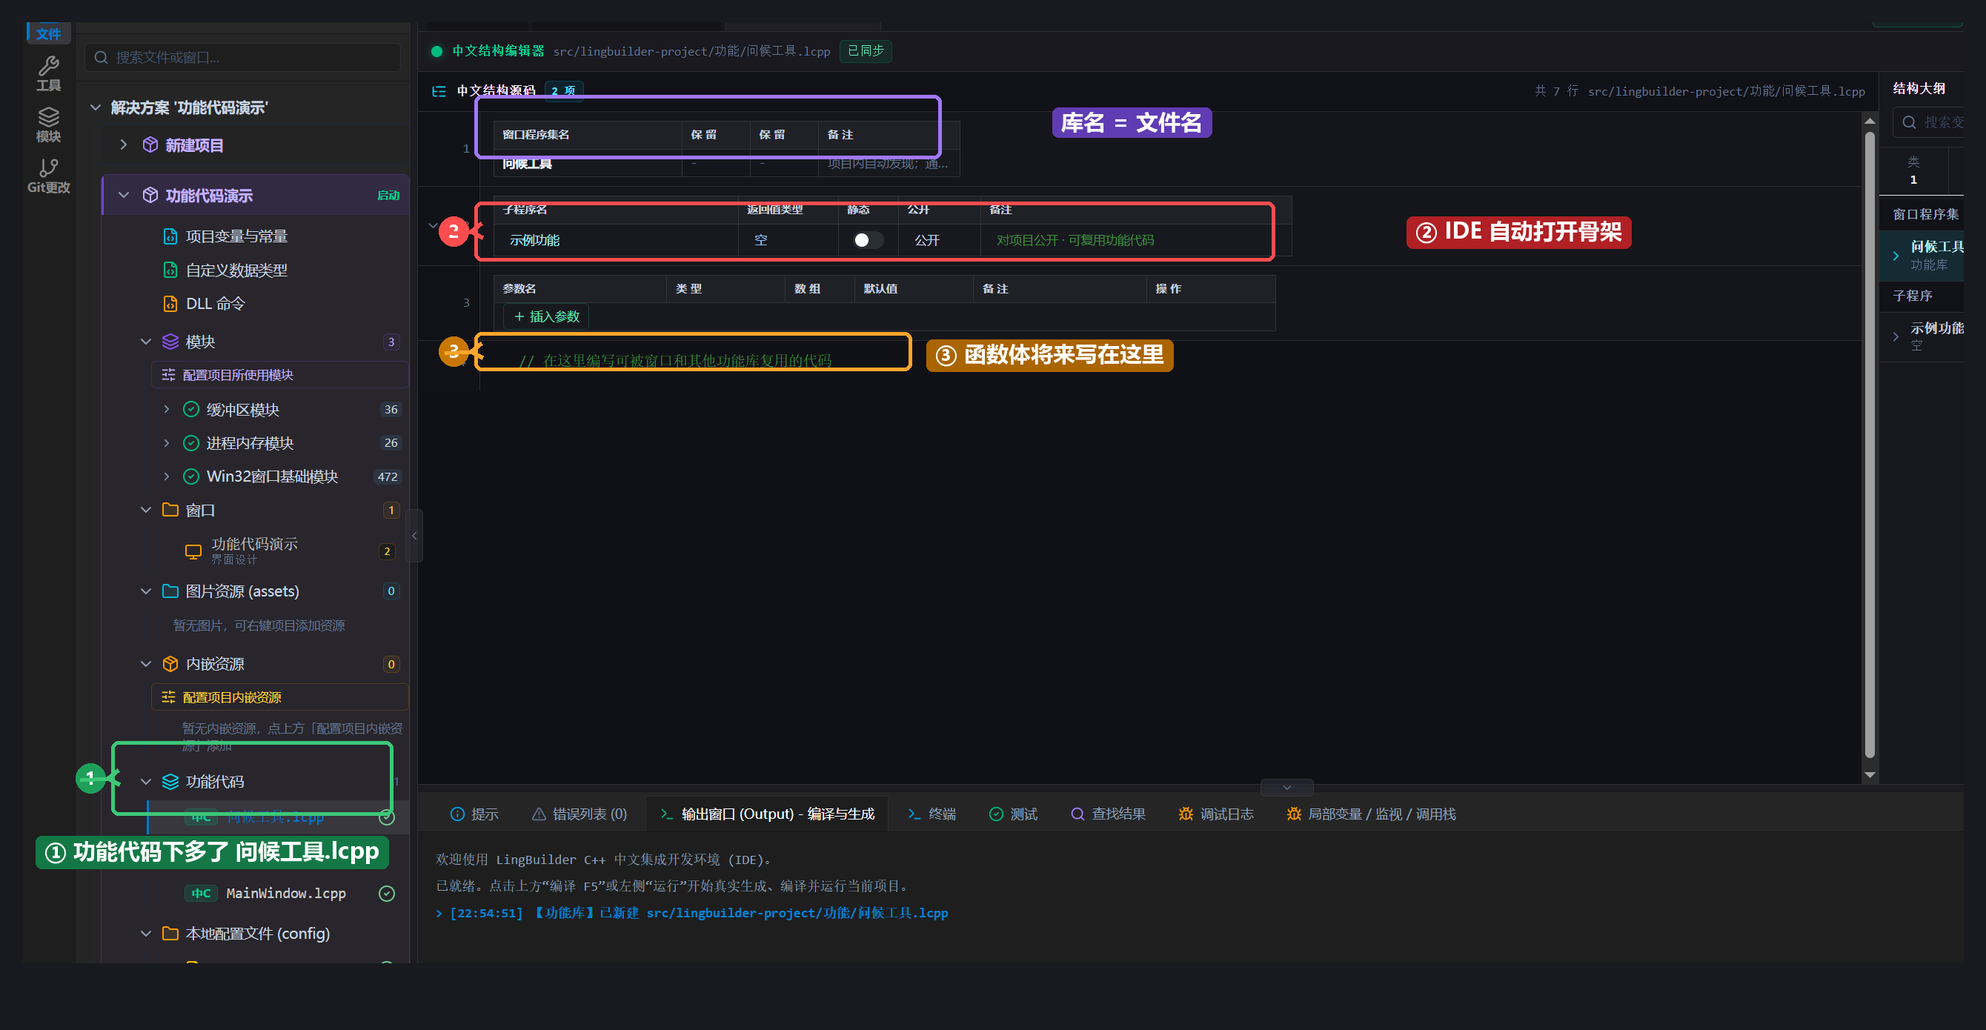This screenshot has width=1986, height=1030.
Task: Click the editor vertical scrollbar
Action: pos(1870,447)
